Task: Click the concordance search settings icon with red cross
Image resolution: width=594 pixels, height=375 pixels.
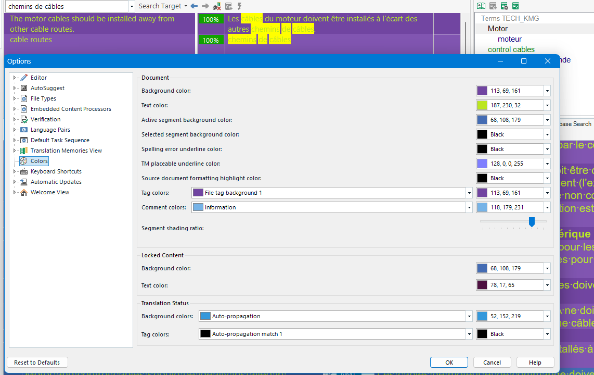Action: (x=217, y=6)
